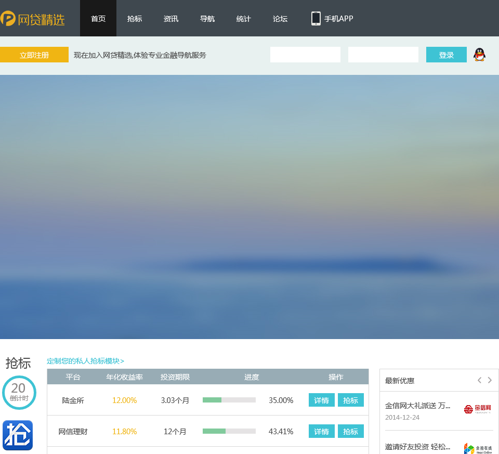Click the large banner image
The width and height of the screenshot is (499, 454).
(x=249, y=207)
